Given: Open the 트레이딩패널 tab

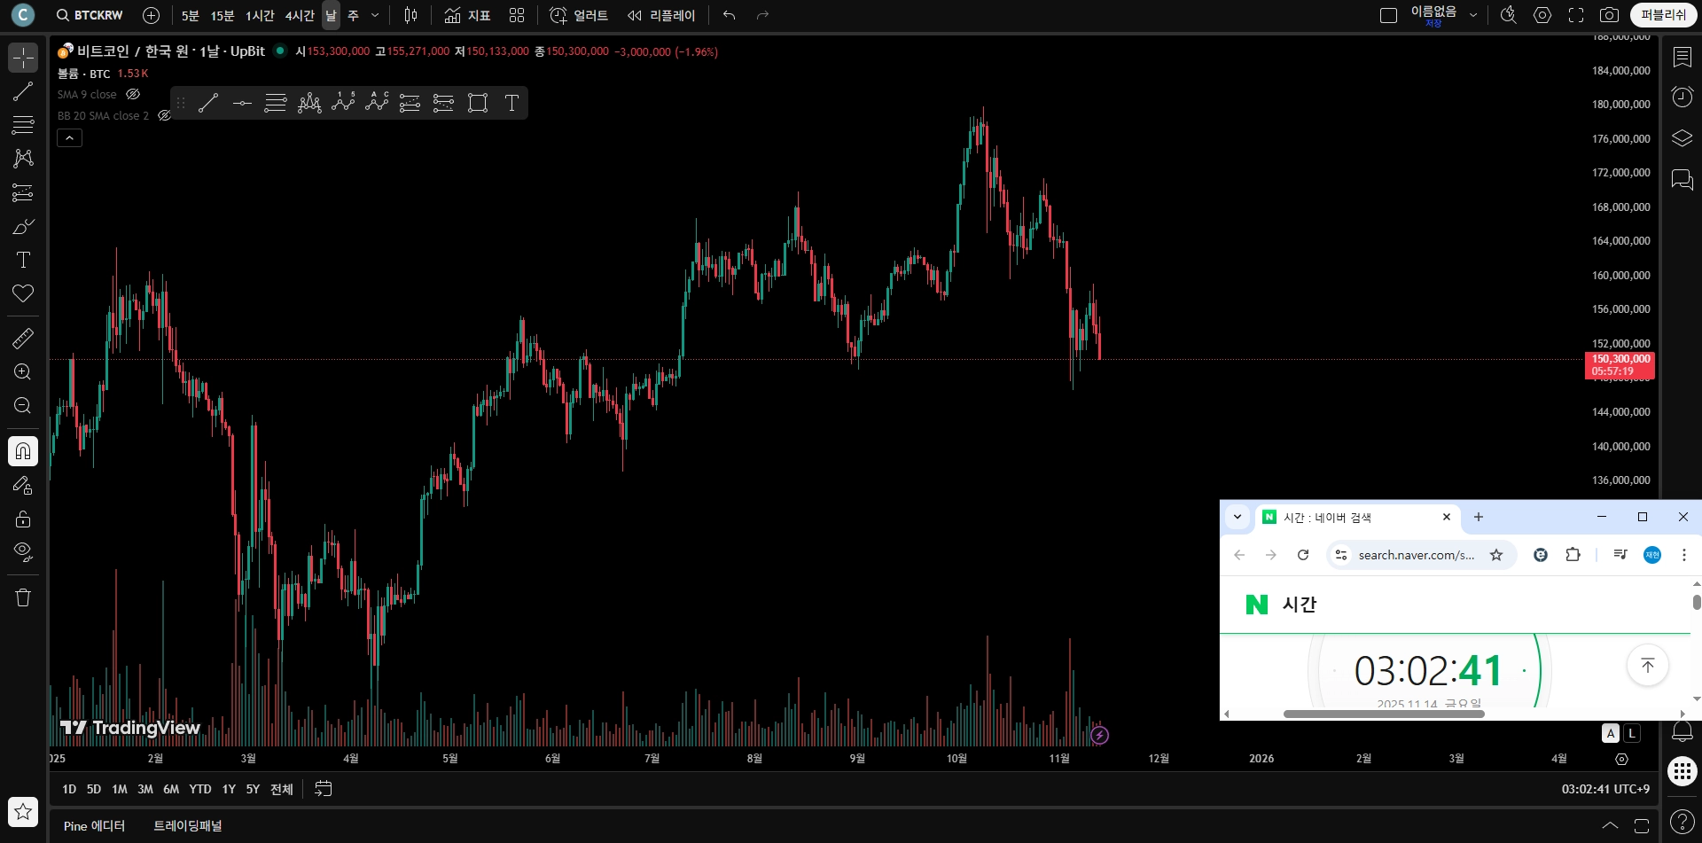Looking at the screenshot, I should [x=188, y=826].
